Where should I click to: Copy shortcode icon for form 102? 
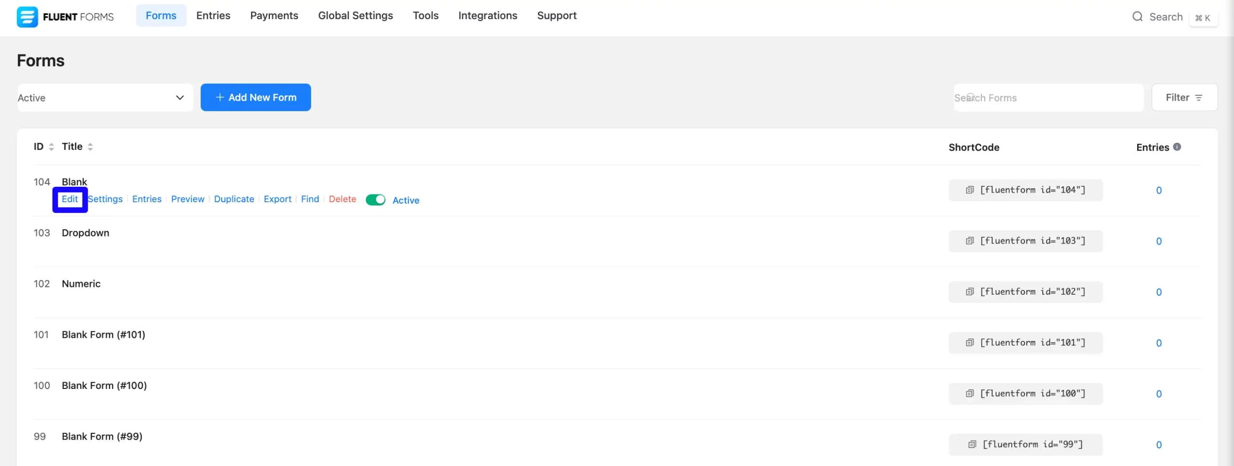[970, 292]
